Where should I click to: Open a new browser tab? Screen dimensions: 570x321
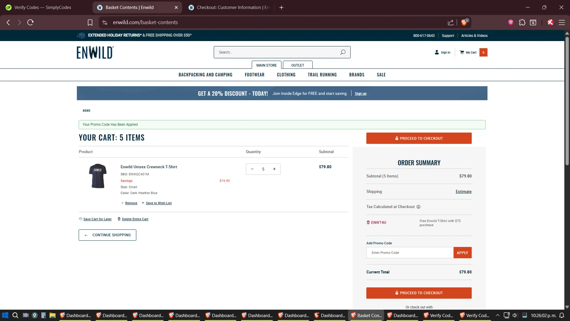tap(281, 7)
